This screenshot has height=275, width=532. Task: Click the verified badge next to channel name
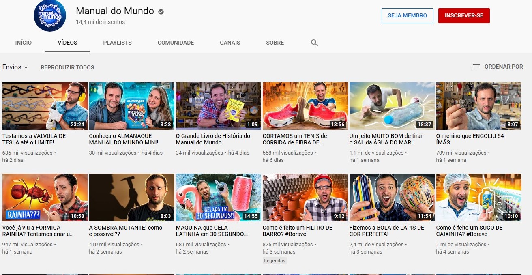click(x=161, y=12)
